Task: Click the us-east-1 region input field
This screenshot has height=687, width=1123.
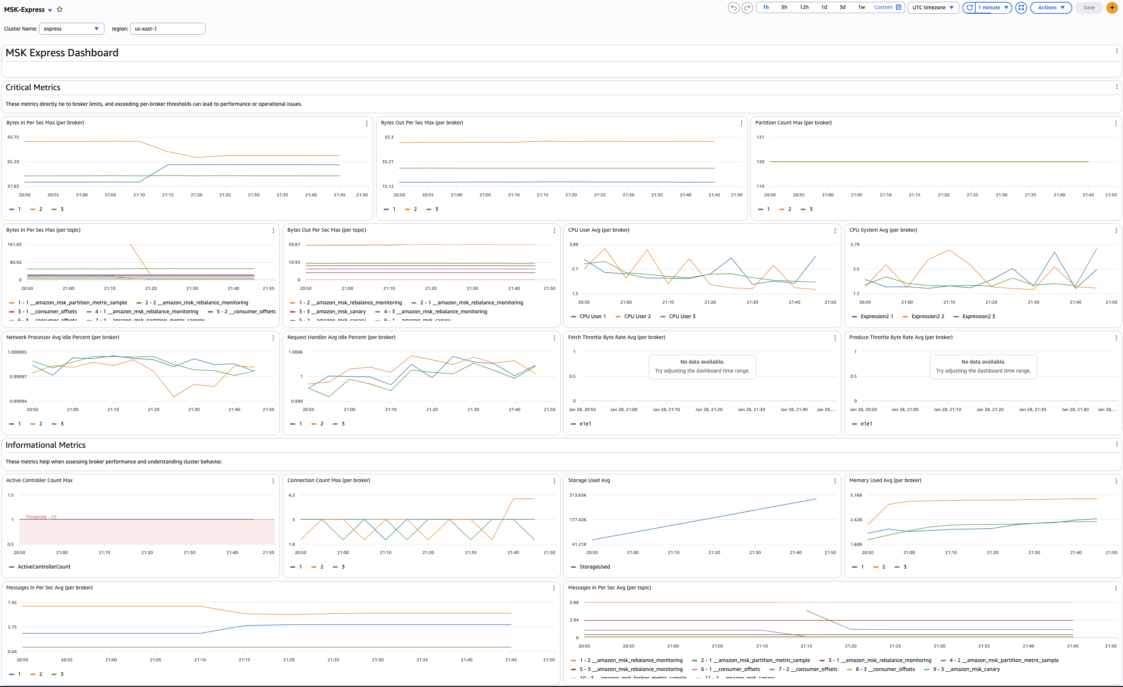Action: pos(167,28)
